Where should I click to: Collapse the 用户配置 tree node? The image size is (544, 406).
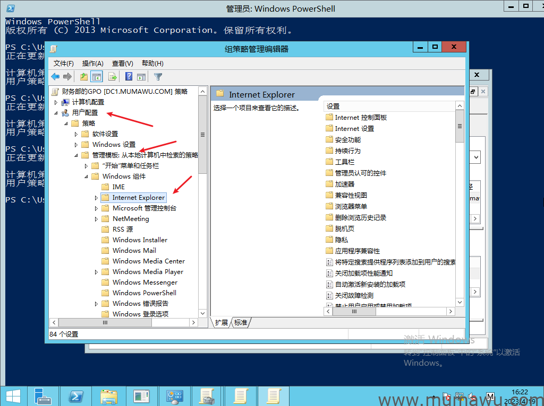tap(56, 113)
